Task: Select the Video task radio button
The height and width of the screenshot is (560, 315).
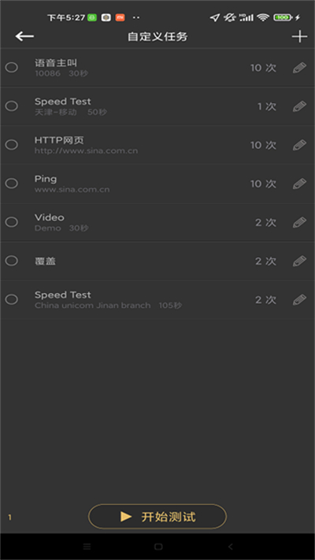Action: click(12, 222)
